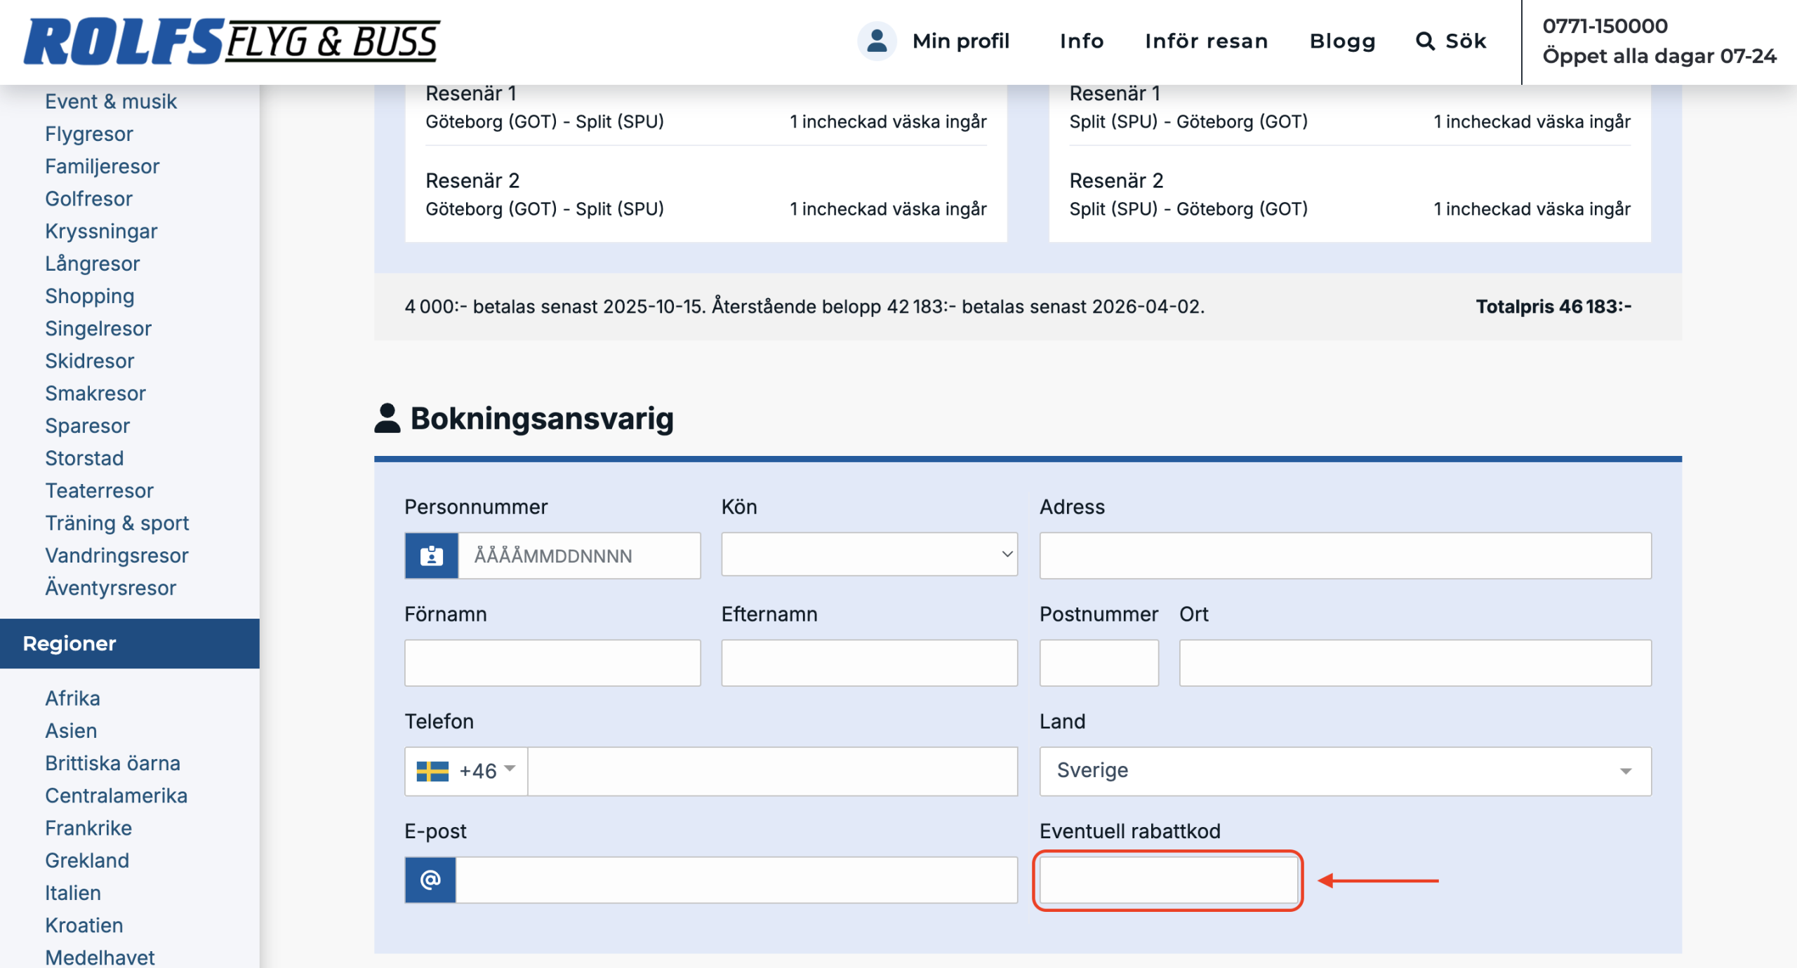Image resolution: width=1797 pixels, height=968 pixels.
Task: Click the ID badge icon beside Personnummer
Action: click(431, 556)
